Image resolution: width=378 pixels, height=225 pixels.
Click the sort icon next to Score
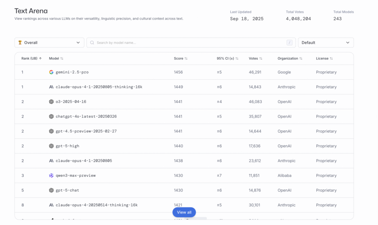[x=186, y=59]
